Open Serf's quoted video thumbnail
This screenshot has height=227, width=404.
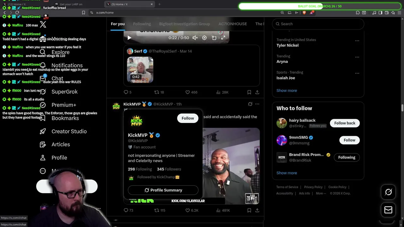pyautogui.click(x=140, y=70)
